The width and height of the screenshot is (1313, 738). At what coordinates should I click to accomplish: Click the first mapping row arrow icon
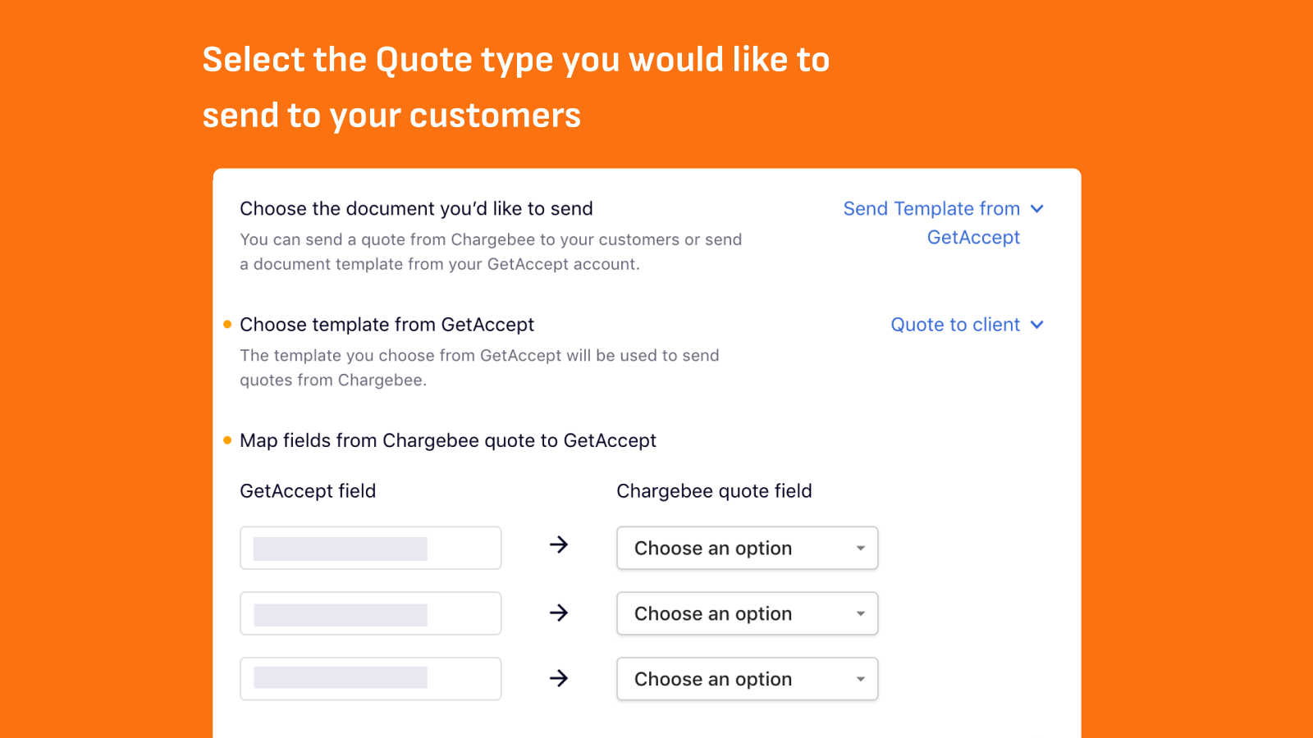(559, 545)
